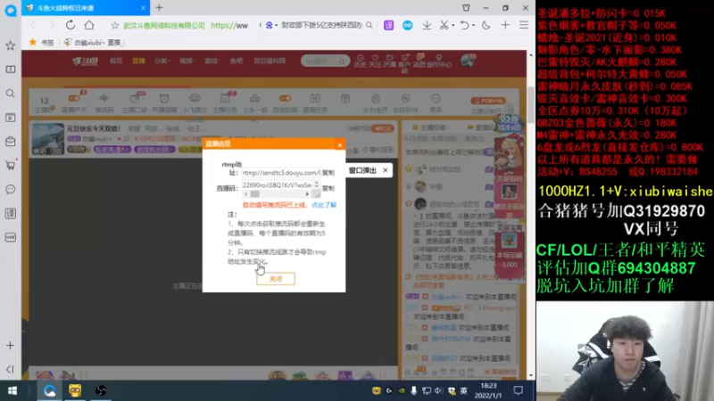The height and width of the screenshot is (401, 714).
Task: Open the 推流码 waveform icon
Action: click(104, 98)
